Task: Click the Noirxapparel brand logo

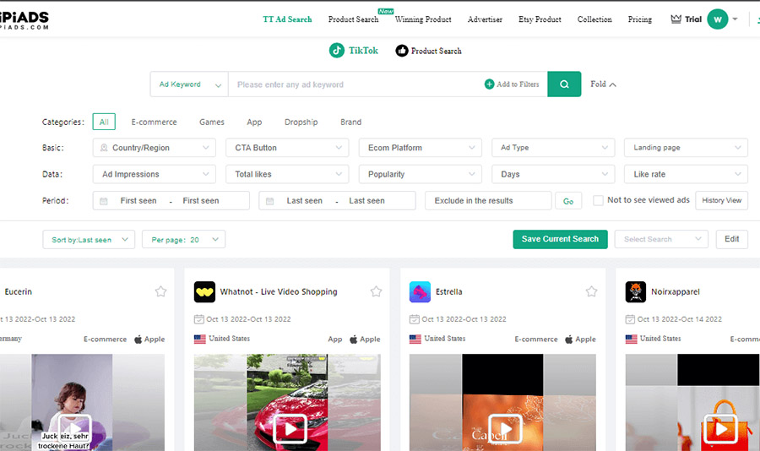Action: [635, 292]
